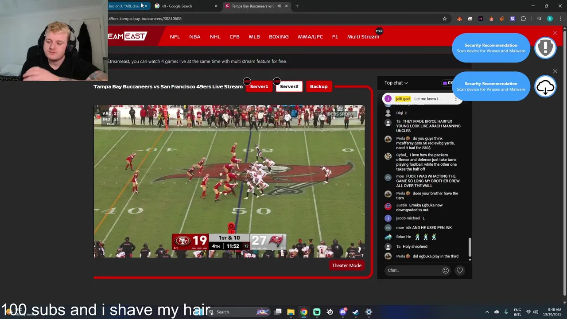Bookmark this page with the star icon

[444, 19]
